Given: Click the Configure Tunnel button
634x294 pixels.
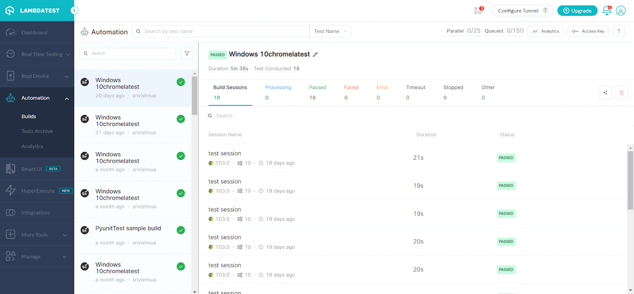Looking at the screenshot, I should coord(522,11).
